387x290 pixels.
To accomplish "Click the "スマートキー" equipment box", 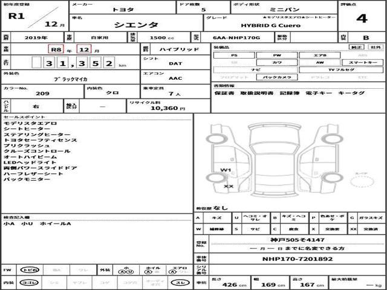I will 363,63.
